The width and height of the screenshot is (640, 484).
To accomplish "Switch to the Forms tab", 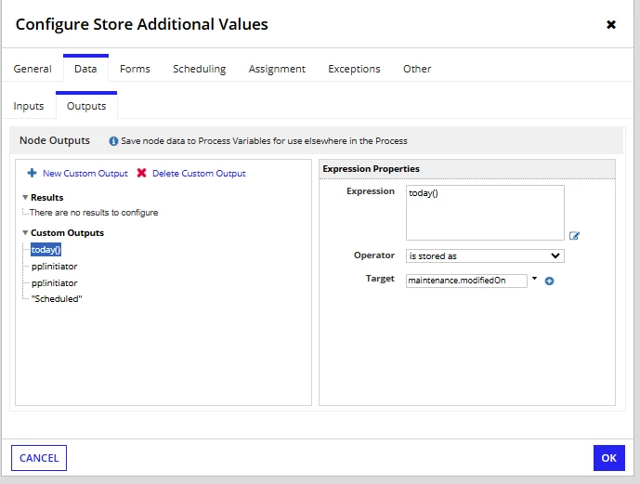I will [x=135, y=69].
